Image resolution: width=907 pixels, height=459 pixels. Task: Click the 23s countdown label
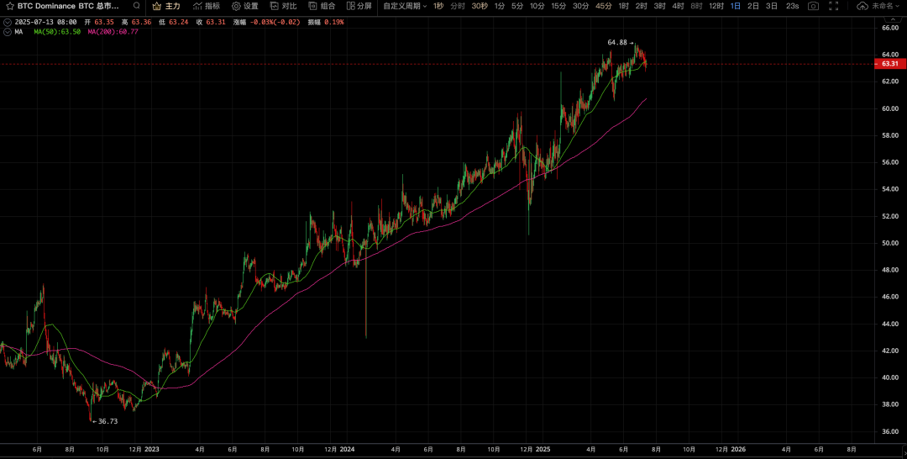tap(793, 7)
